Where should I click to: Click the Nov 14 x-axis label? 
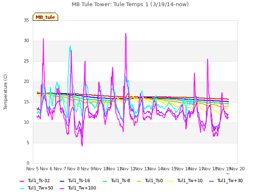(x=156, y=169)
